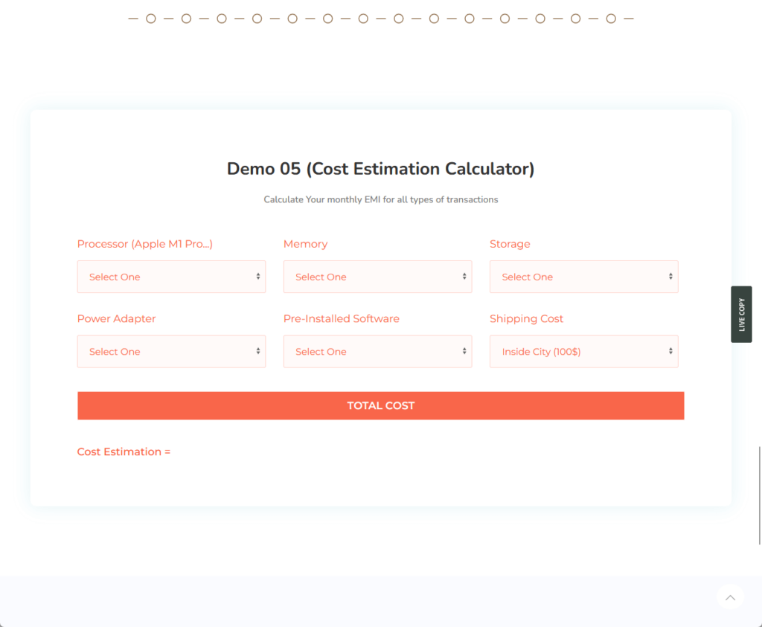Open the Shipping Cost dropdown
This screenshot has width=762, height=627.
tap(583, 351)
